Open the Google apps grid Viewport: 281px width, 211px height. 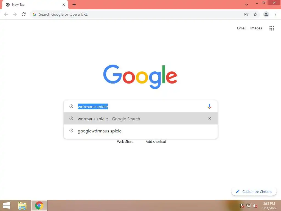point(272,28)
